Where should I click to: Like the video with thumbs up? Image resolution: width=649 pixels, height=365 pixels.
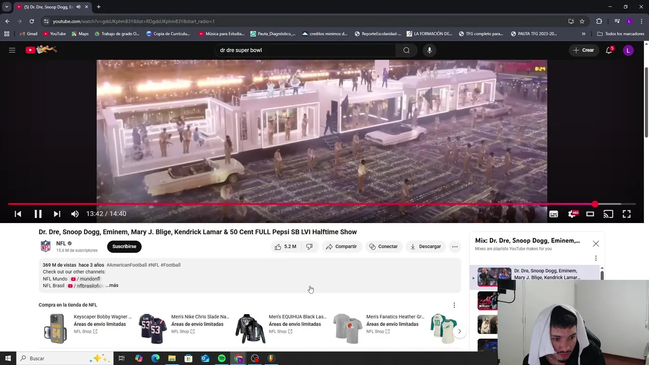[x=285, y=246]
